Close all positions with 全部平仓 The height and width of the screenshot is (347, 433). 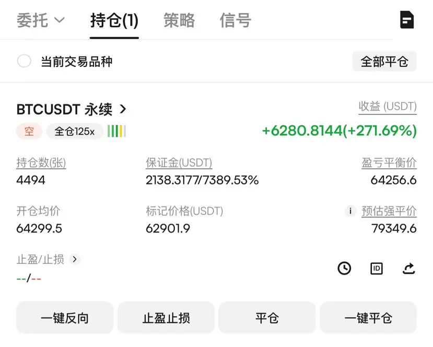coord(384,61)
